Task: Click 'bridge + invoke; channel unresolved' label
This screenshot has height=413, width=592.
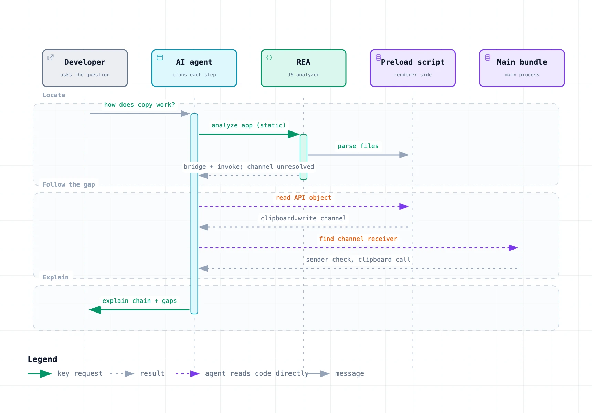Action: point(249,167)
